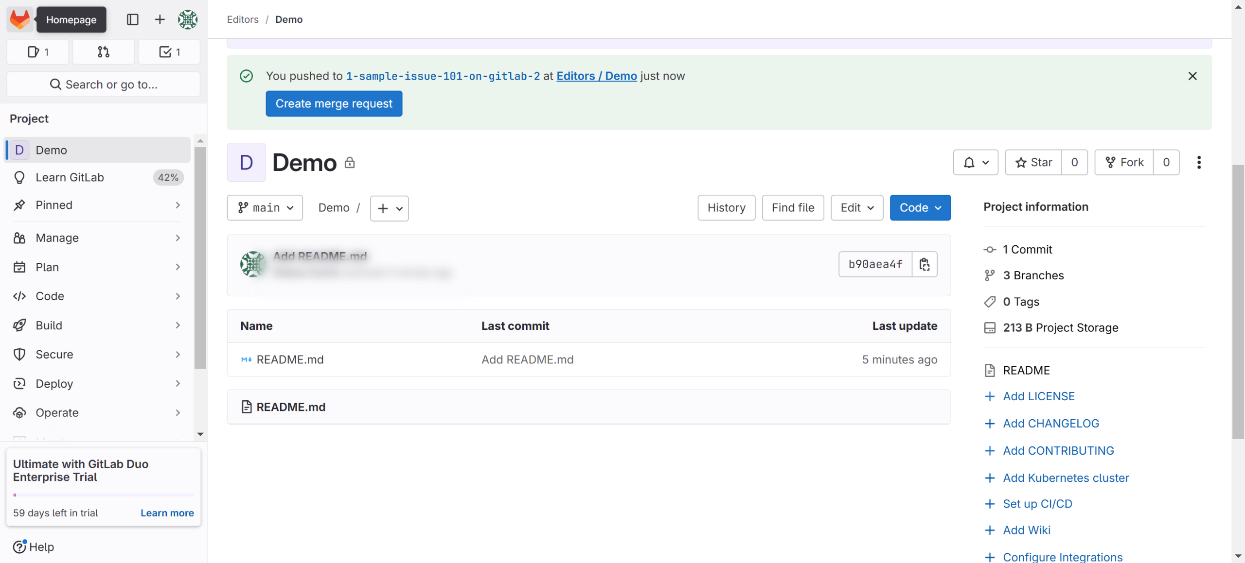Click the plus create new icon
The image size is (1245, 563).
(160, 19)
